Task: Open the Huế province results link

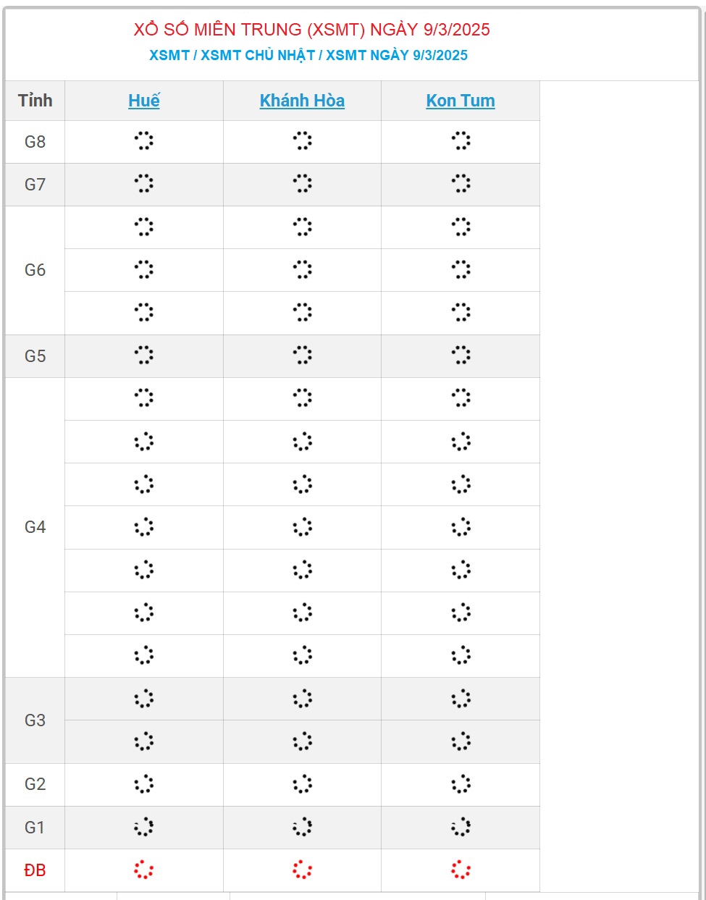Action: pyautogui.click(x=144, y=101)
